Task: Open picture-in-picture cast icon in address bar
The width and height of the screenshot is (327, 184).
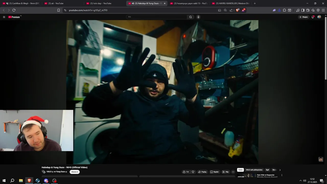Action: pyautogui.click(x=219, y=10)
